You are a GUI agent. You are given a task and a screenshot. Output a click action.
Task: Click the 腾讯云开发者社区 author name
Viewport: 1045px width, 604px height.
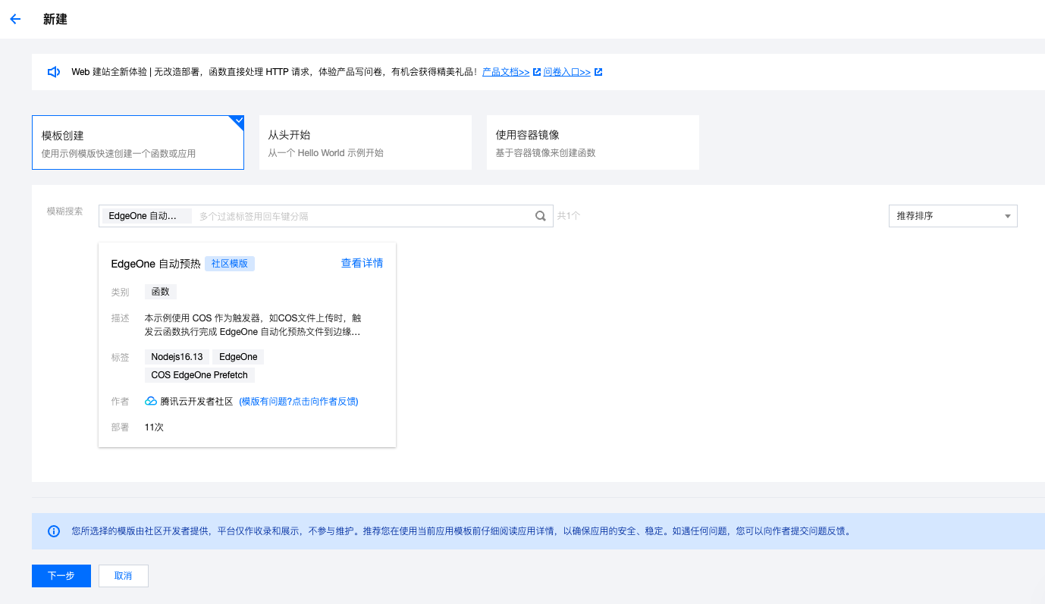tap(196, 402)
